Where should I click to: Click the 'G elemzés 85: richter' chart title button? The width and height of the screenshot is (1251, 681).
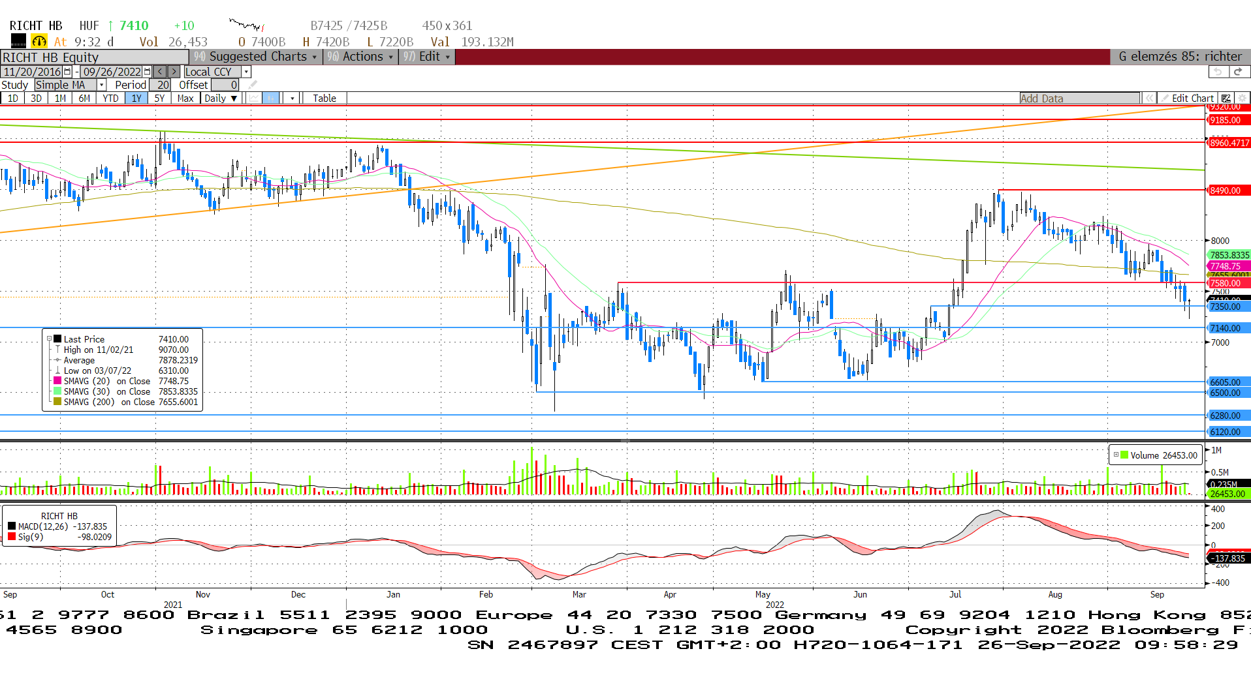(x=1180, y=57)
